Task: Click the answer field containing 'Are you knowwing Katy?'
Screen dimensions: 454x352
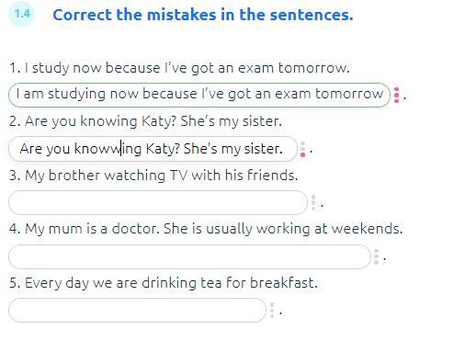Action: (x=153, y=149)
